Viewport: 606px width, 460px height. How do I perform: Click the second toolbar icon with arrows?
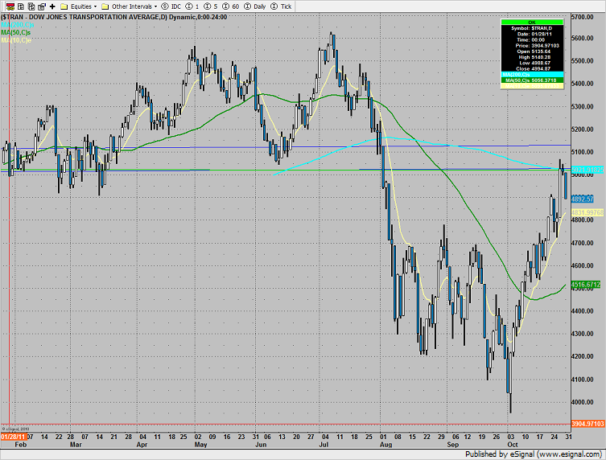pyautogui.click(x=21, y=6)
